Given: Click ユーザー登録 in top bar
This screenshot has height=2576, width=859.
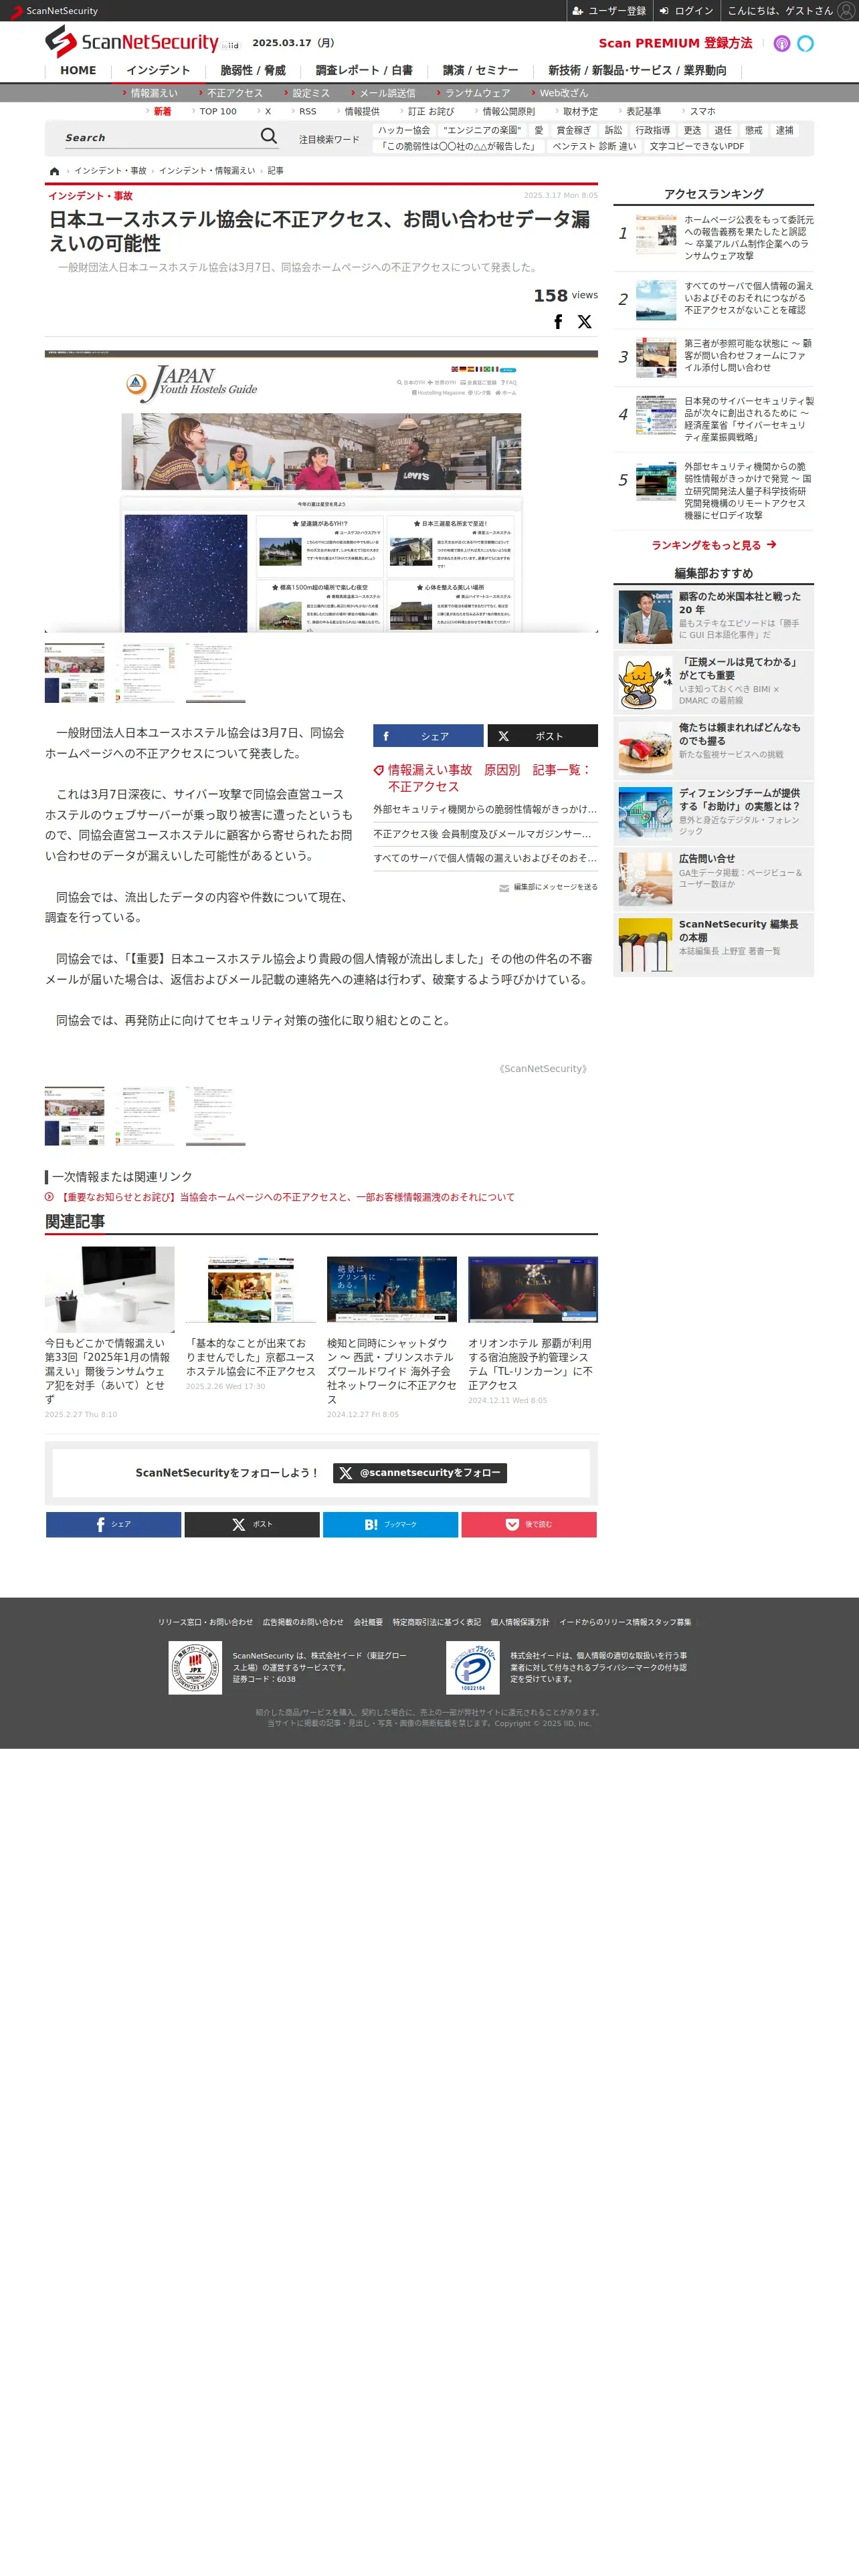Looking at the screenshot, I should (x=609, y=11).
